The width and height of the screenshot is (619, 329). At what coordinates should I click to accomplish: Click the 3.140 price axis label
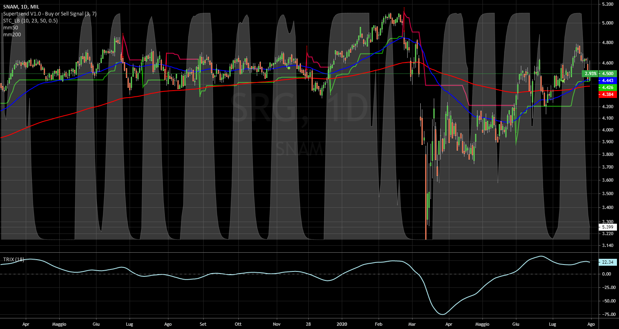coord(608,246)
